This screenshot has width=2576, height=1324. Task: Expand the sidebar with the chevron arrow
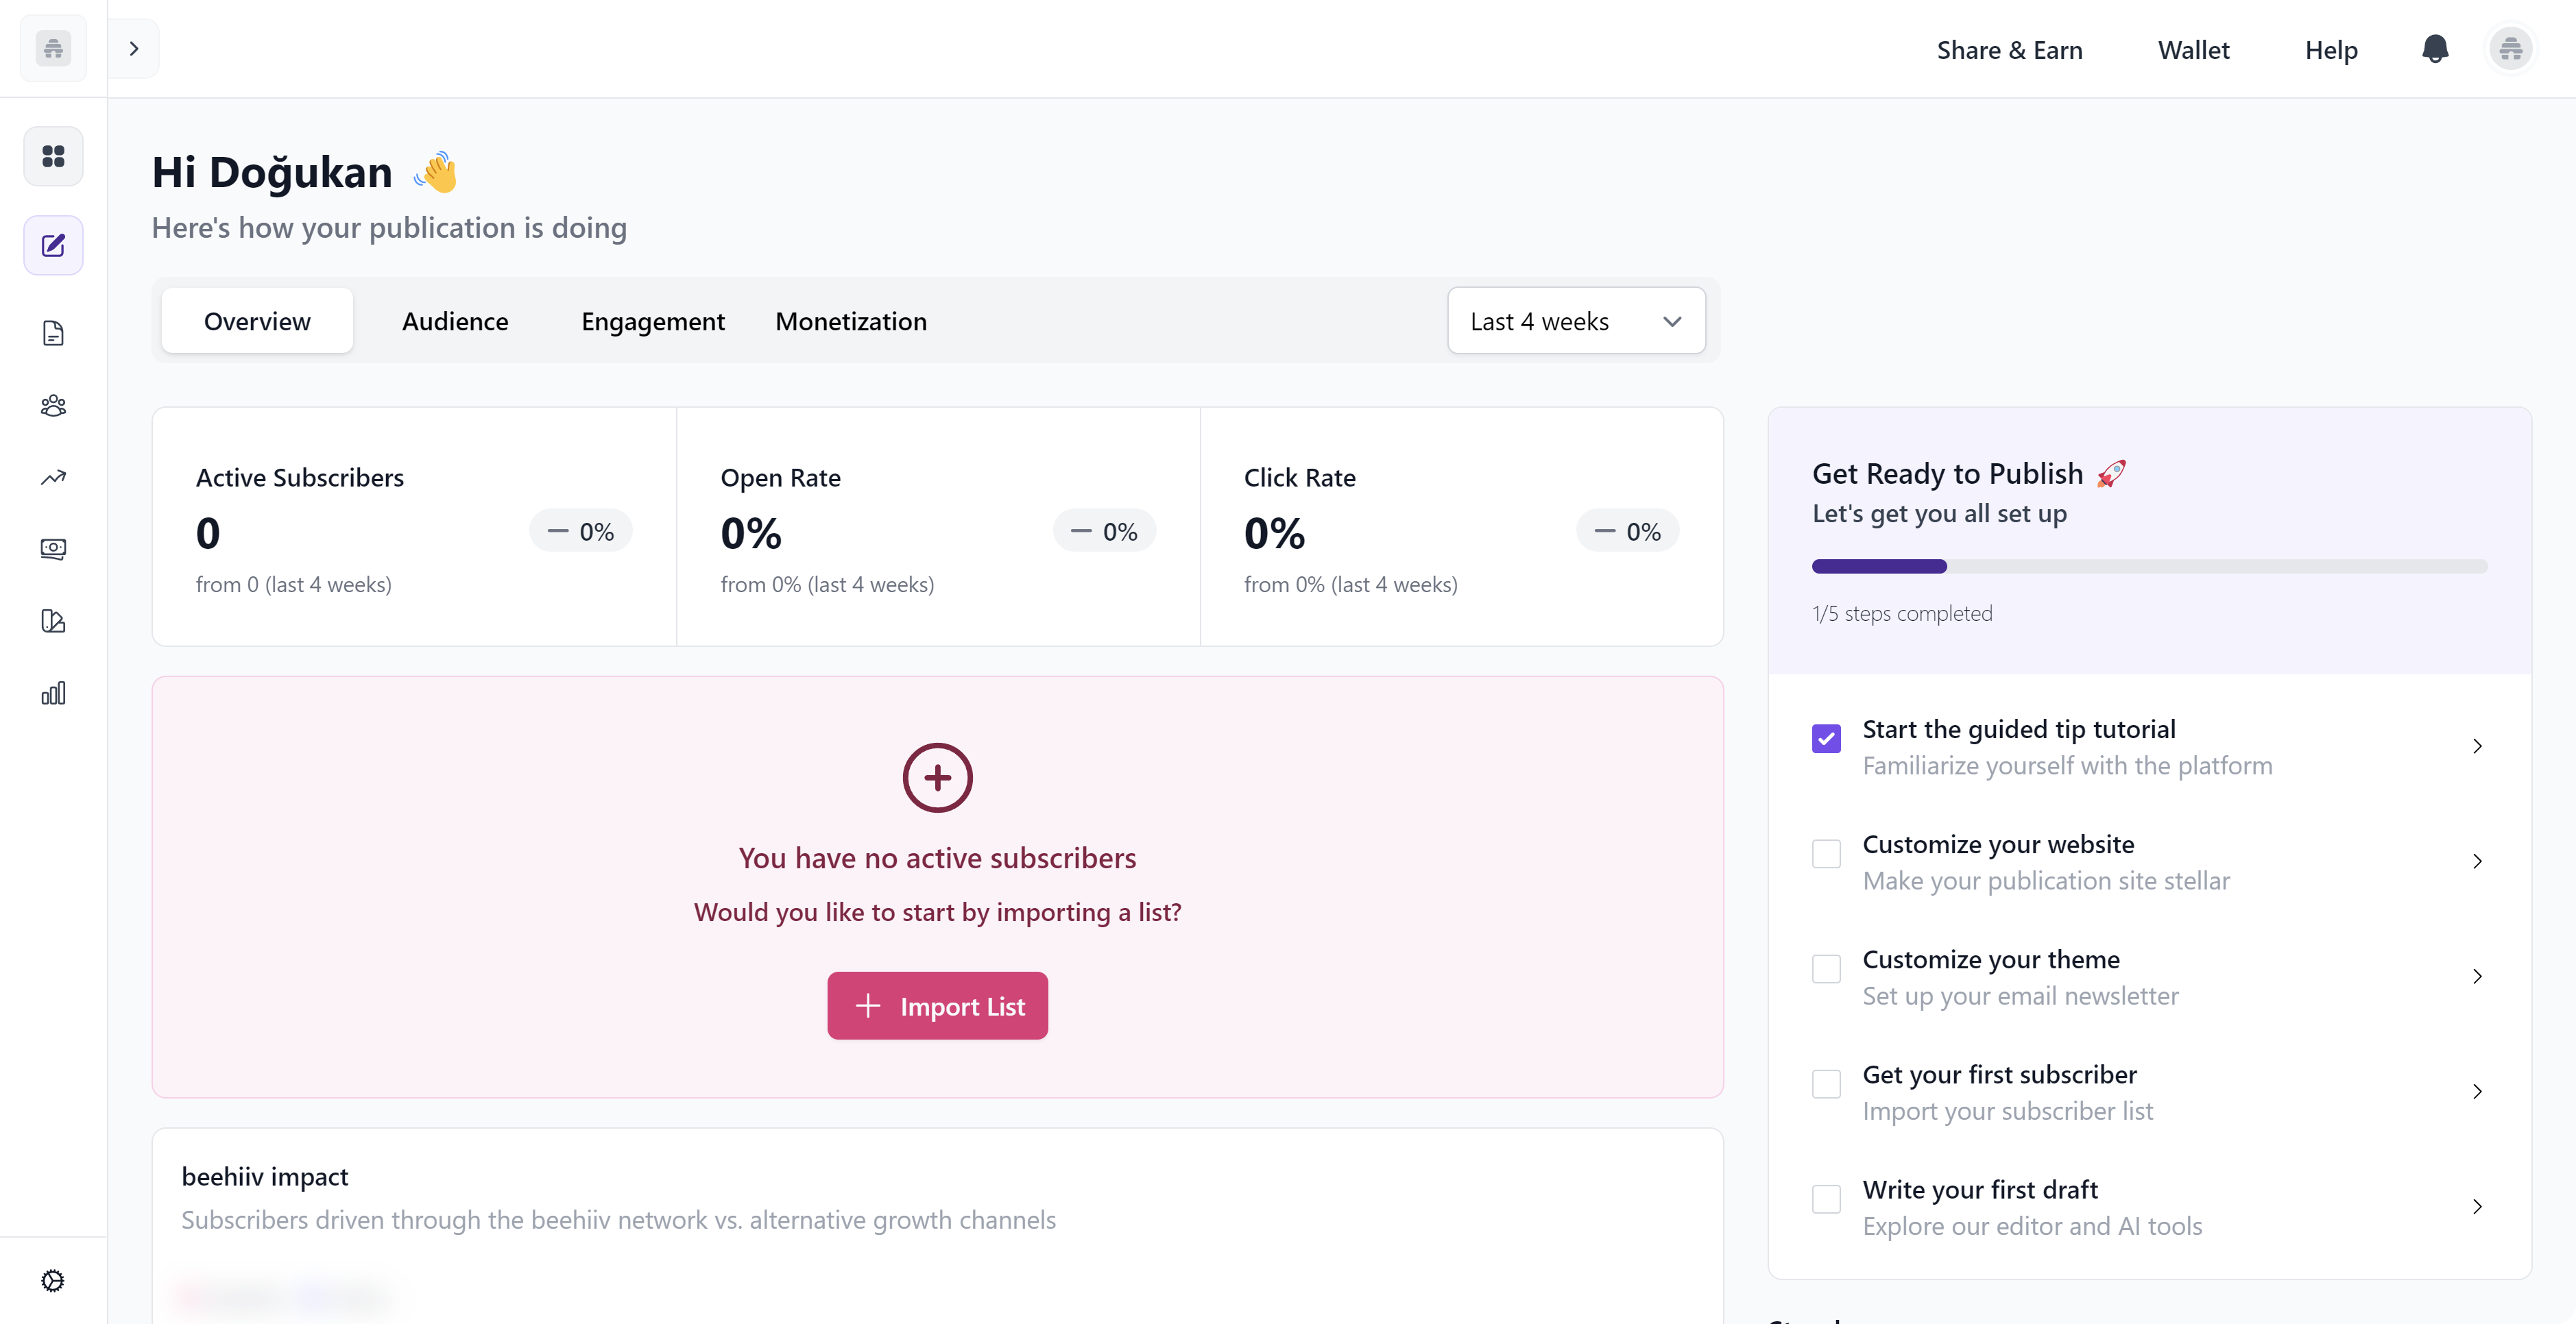pyautogui.click(x=133, y=48)
